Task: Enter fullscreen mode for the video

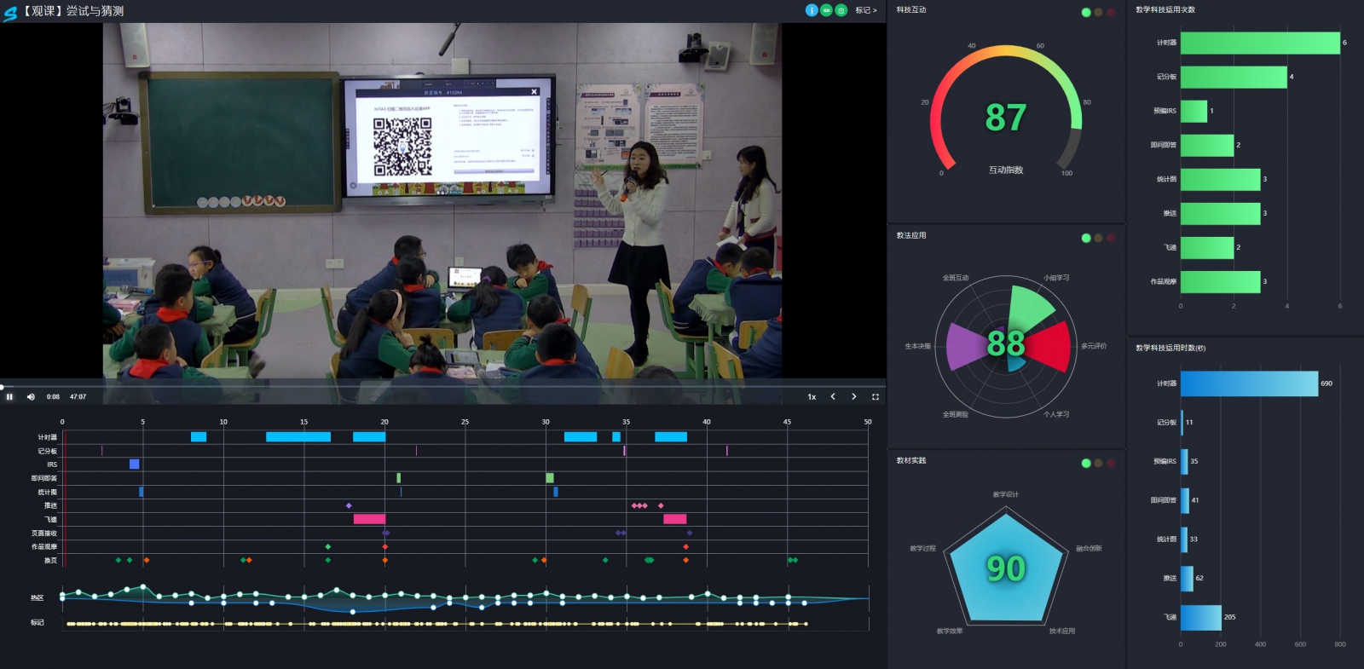Action: click(875, 396)
